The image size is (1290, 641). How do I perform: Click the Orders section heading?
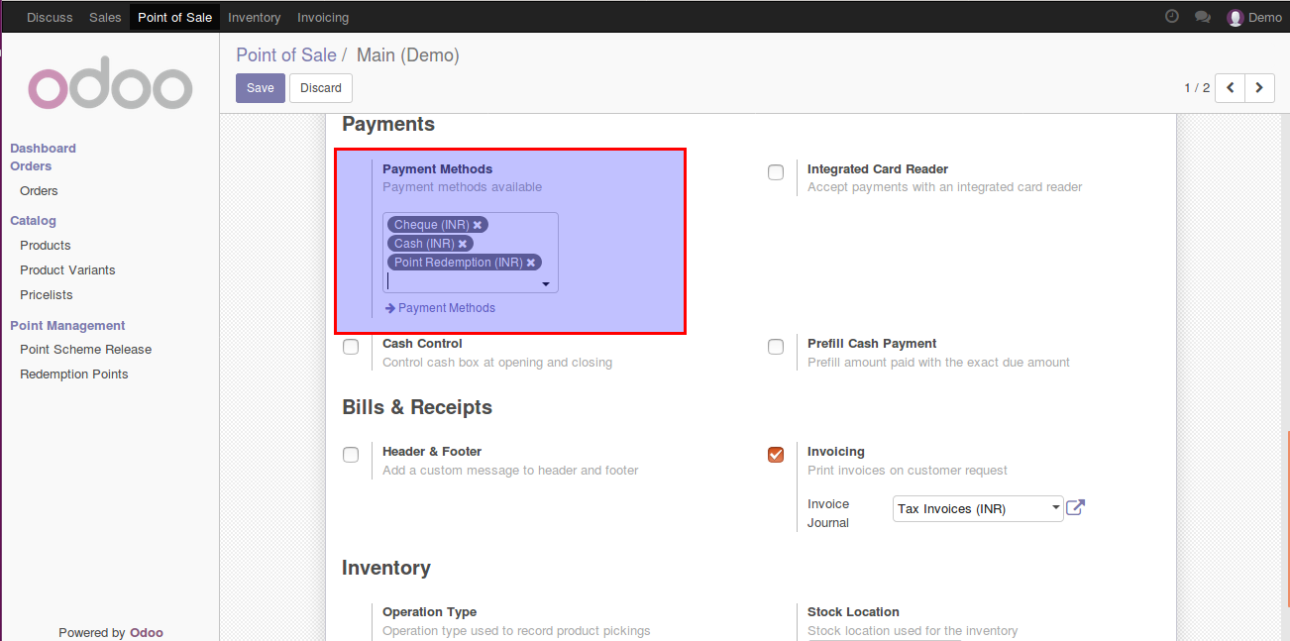point(31,166)
